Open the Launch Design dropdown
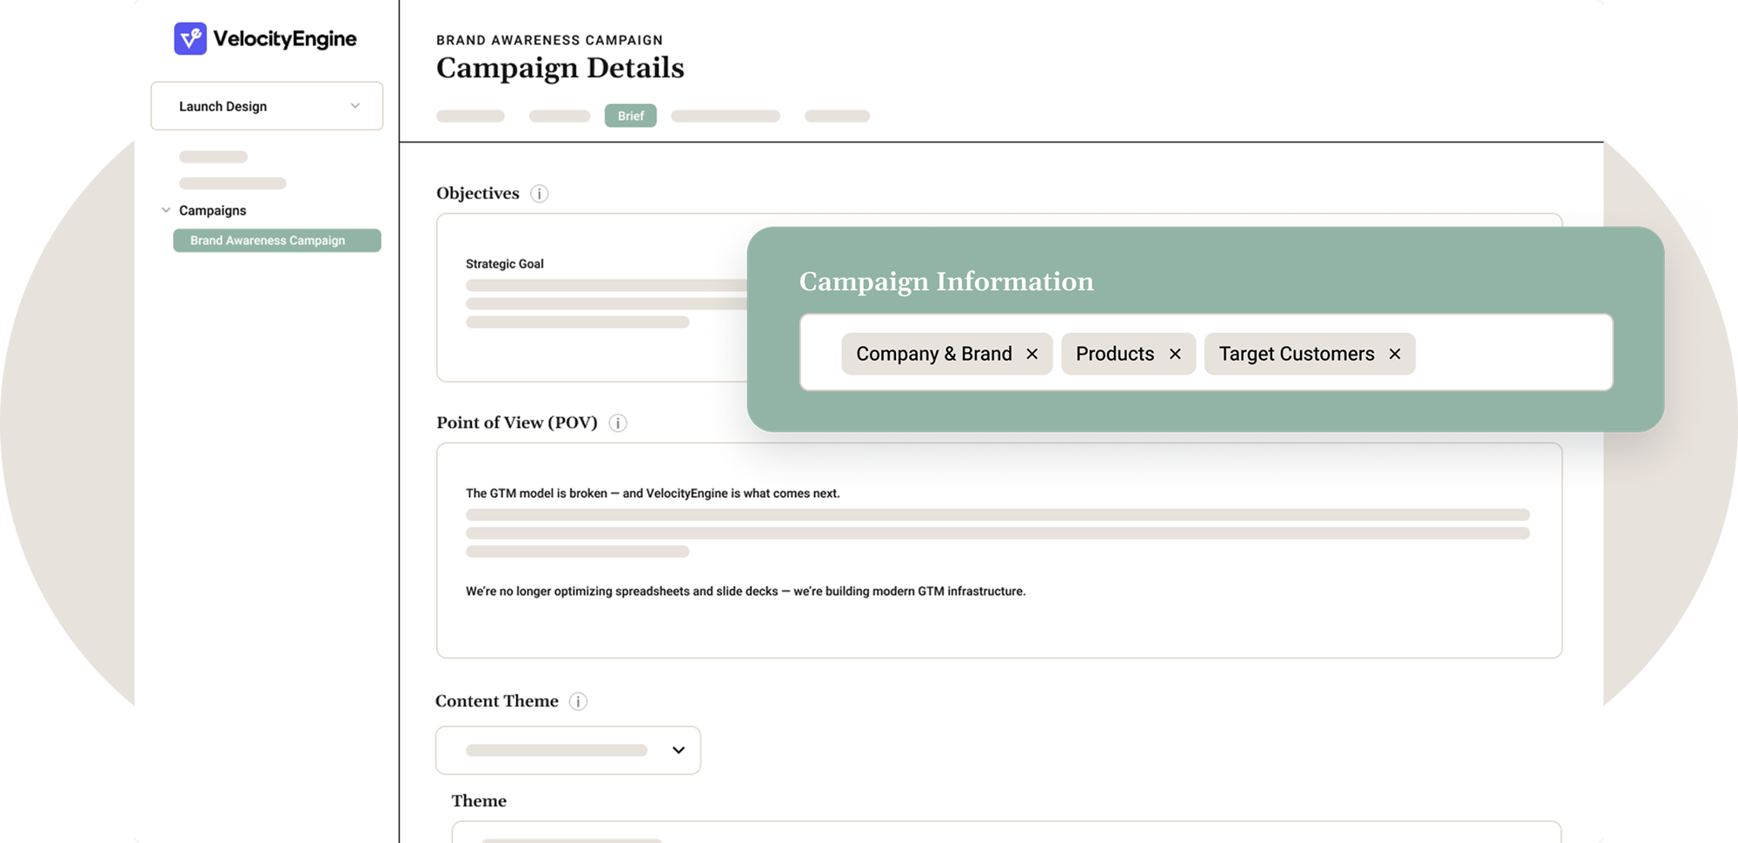 [267, 105]
